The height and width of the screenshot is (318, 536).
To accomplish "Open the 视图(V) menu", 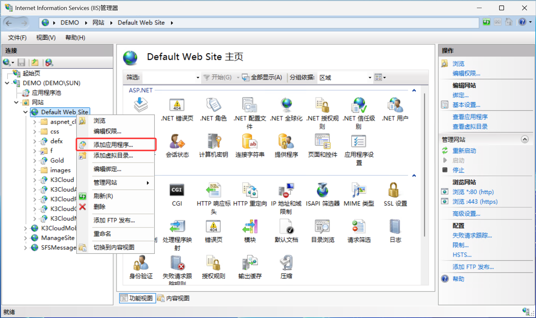I will click(46, 38).
